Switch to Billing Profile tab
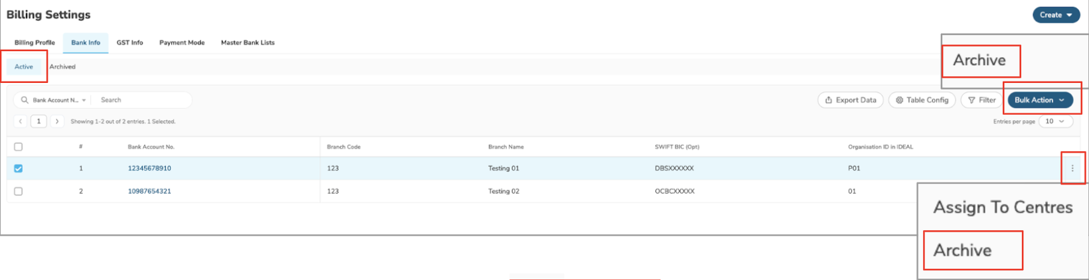 click(35, 42)
